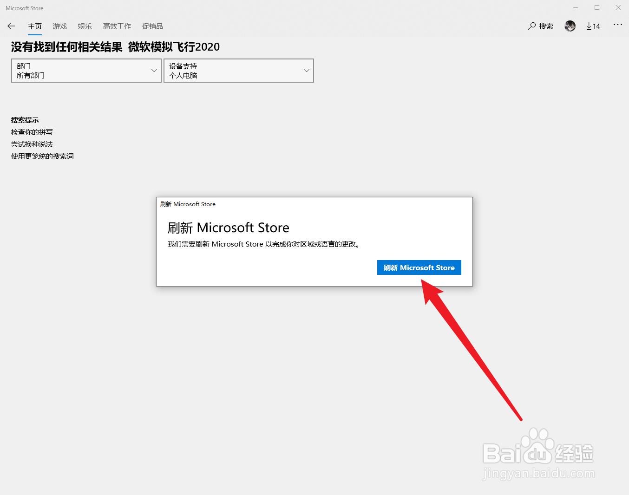Click the 使用更笼统的搜索词 tip text

click(x=42, y=156)
